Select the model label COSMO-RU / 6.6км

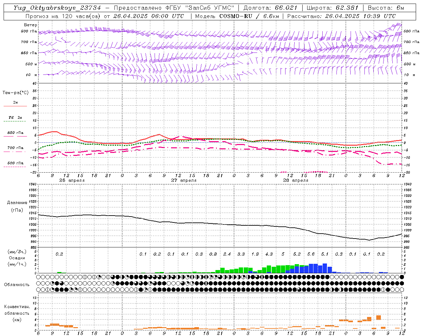tap(249, 16)
